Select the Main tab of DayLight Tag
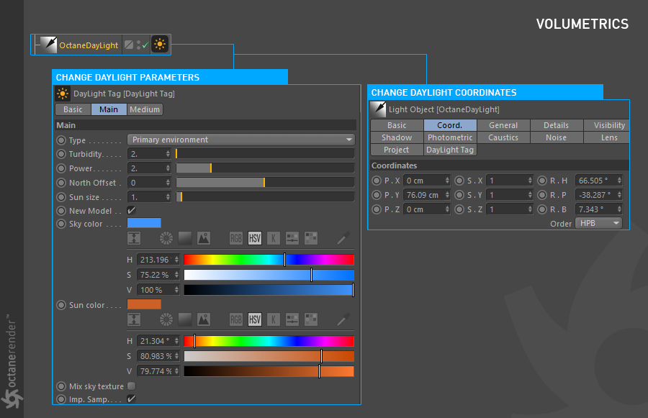The image size is (648, 418). [x=109, y=109]
